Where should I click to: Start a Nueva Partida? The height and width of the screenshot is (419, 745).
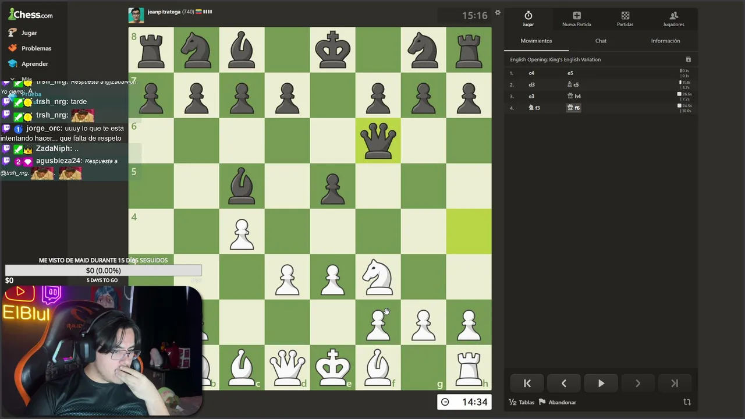(576, 19)
